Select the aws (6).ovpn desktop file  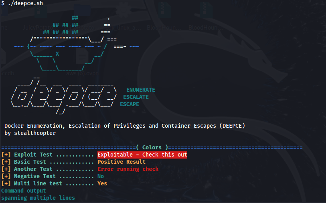pyautogui.click(x=82, y=73)
